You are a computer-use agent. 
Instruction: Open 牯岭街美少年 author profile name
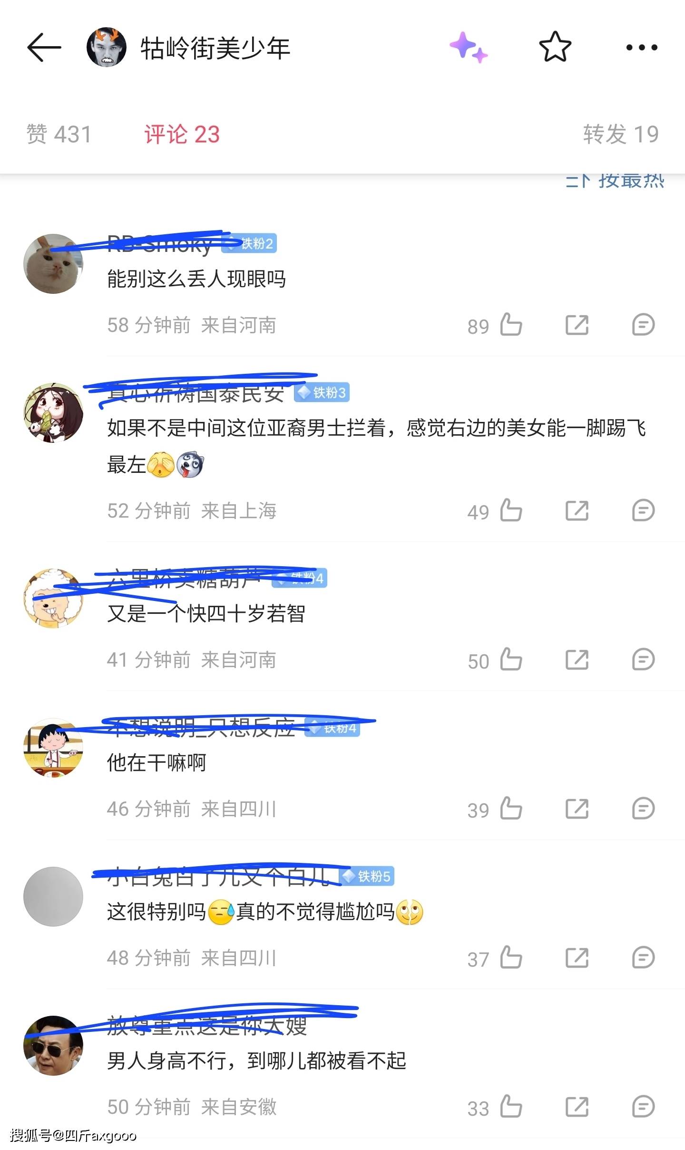[x=215, y=48]
